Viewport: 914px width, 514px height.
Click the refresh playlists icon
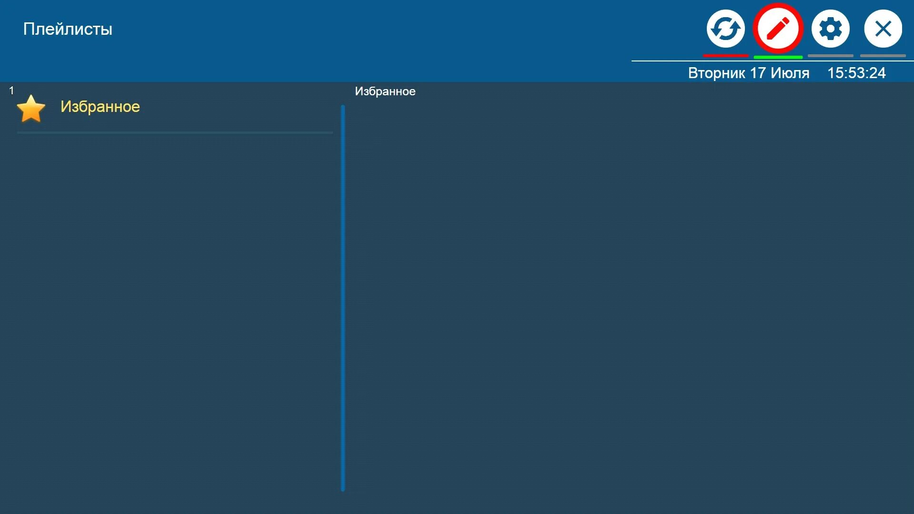click(725, 29)
